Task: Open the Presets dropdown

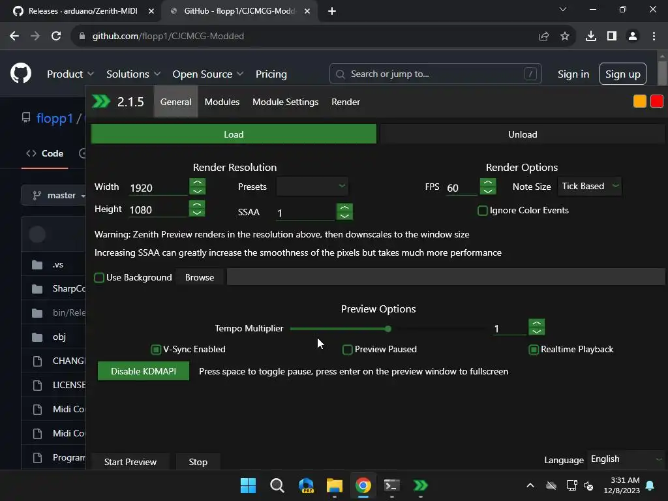Action: 312,186
